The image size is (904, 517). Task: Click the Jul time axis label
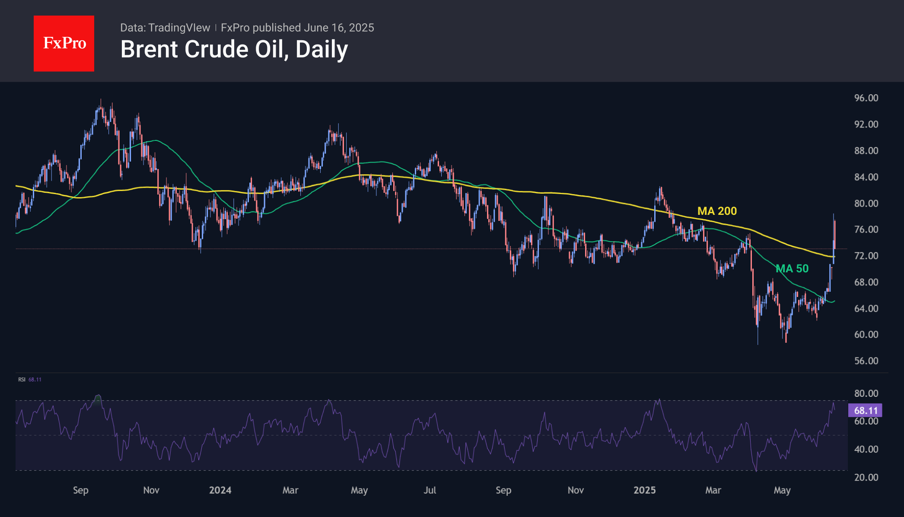pos(430,490)
